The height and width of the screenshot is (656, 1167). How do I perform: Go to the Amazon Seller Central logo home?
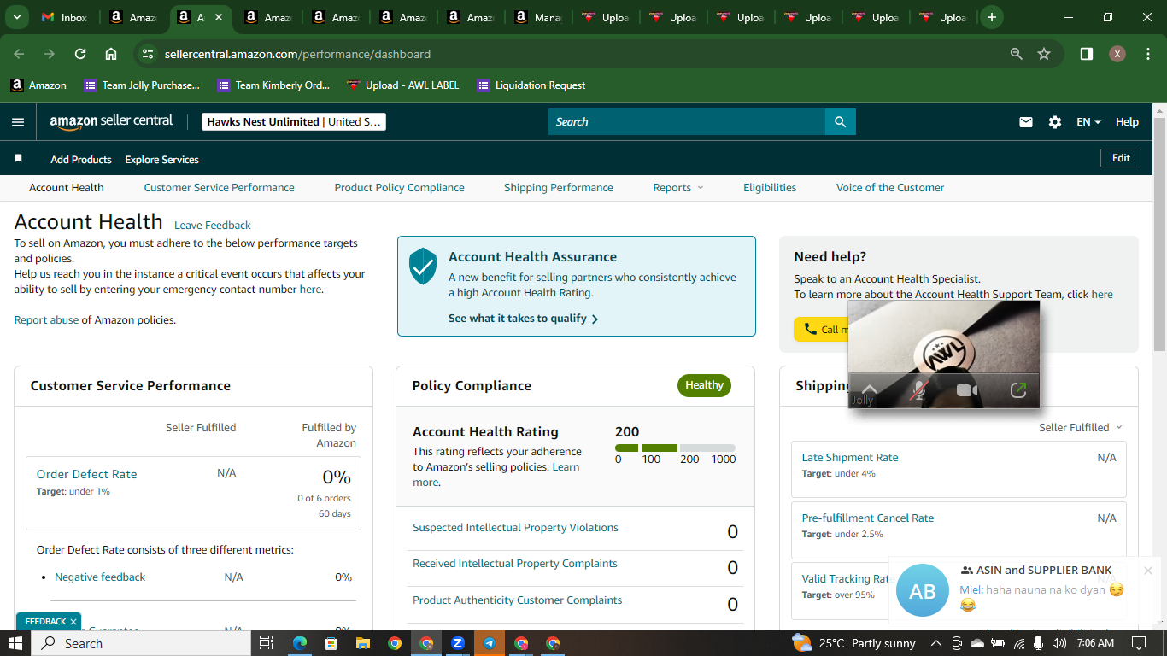pos(111,121)
